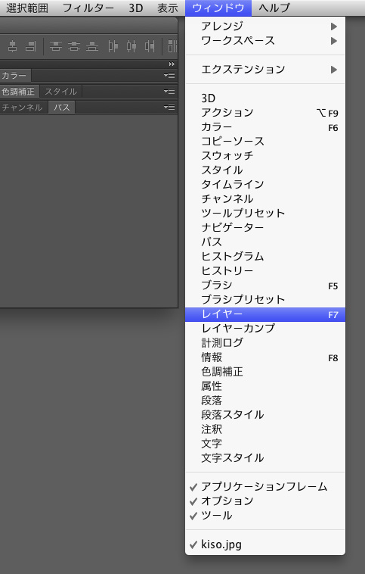Open the フィルター menu in the menu bar
Screen dimensions: 365x574
point(88,8)
